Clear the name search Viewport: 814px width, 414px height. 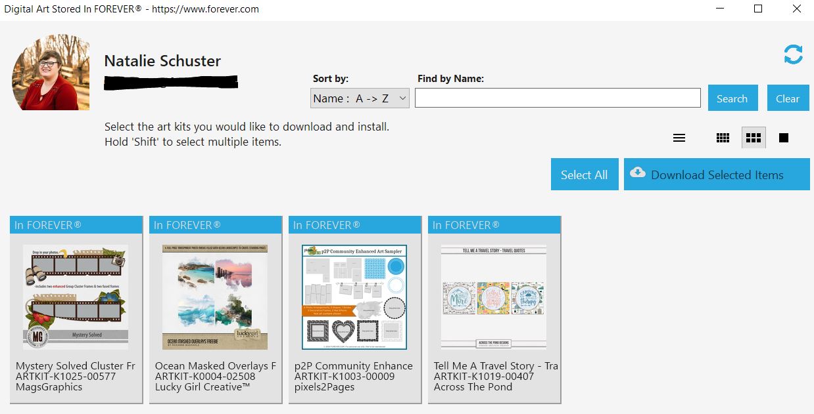pos(788,98)
